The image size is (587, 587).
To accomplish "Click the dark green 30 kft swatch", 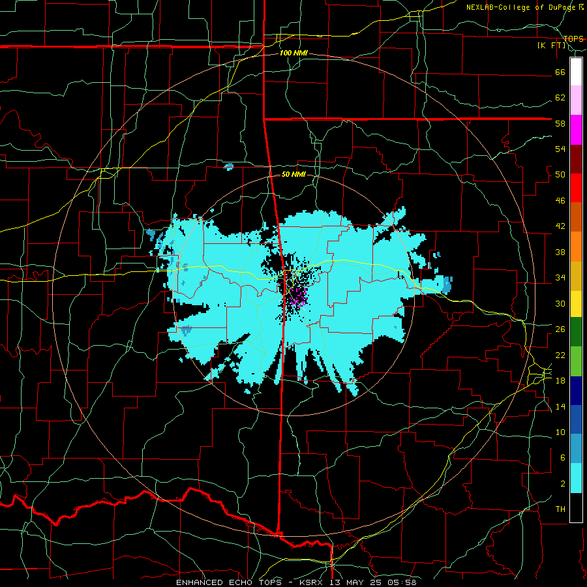I will [576, 332].
